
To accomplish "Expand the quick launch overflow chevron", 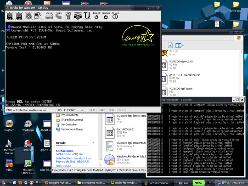I will 37,182.
